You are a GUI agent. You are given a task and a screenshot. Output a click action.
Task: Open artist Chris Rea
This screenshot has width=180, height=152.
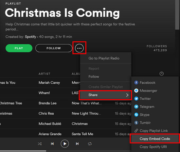pyautogui.click(x=46, y=113)
